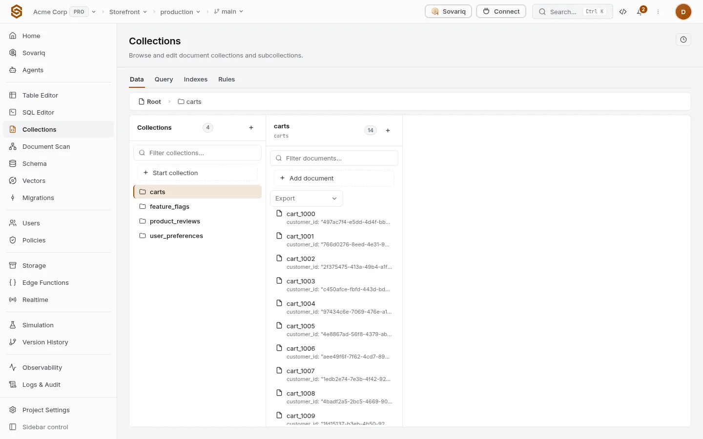The width and height of the screenshot is (703, 439).
Task: Open Version History
Action: [x=59, y=342]
